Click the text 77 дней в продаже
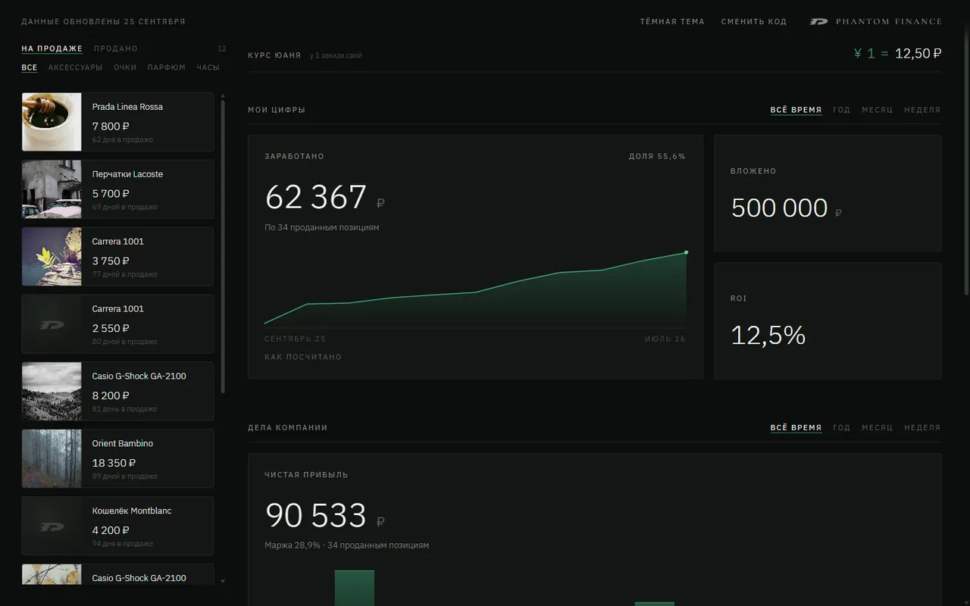This screenshot has height=606, width=970. 125,274
